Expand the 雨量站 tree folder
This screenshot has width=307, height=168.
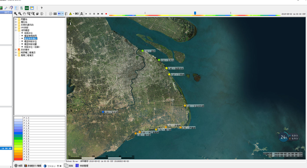point(16,19)
